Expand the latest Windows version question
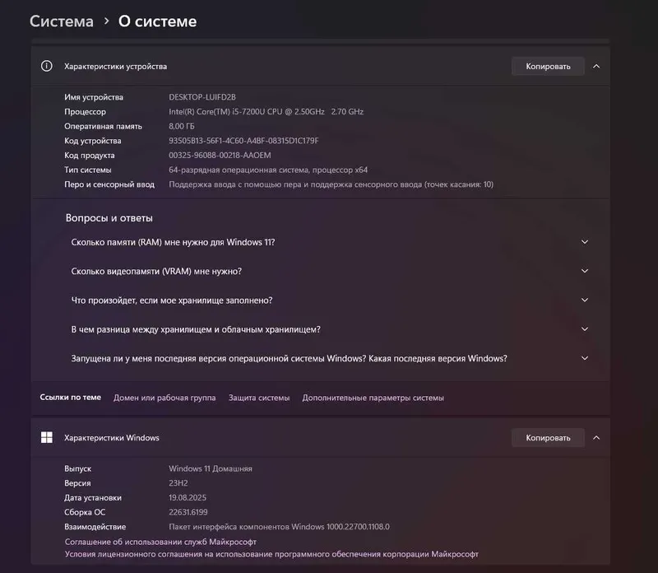Image resolution: width=658 pixels, height=573 pixels. point(330,358)
